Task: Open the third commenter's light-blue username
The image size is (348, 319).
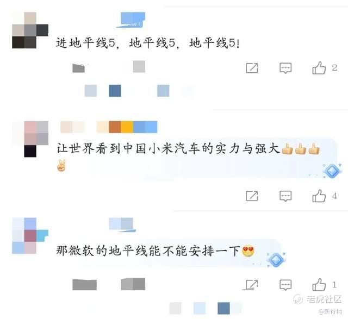Action: pos(122,225)
